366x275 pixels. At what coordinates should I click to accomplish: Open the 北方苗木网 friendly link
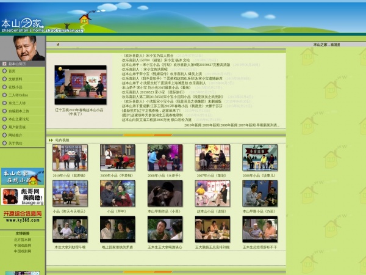23,240
